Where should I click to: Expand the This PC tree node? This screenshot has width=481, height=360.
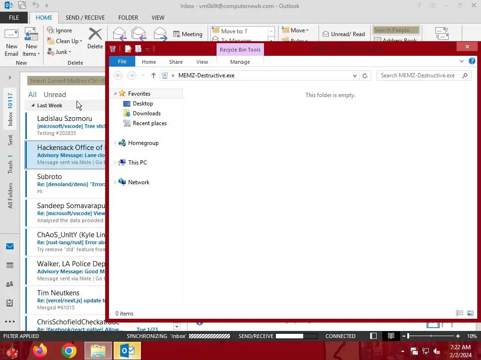[115, 163]
